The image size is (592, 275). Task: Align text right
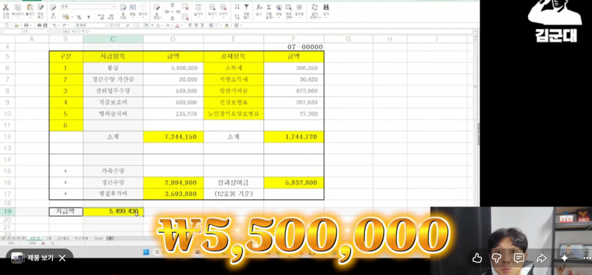pos(202,25)
